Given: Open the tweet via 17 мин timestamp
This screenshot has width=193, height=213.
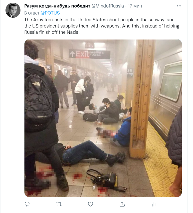Looking at the screenshot, I should (x=135, y=6).
